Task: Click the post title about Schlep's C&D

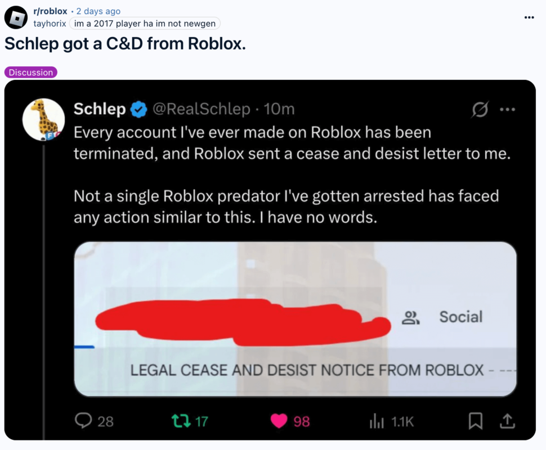Action: pyautogui.click(x=125, y=44)
